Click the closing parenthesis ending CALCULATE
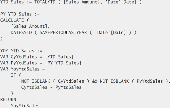The width and height of the screenshot is (170, 108). click(2, 39)
